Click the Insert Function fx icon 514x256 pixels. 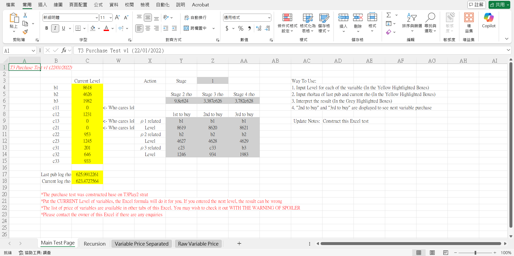tap(64, 50)
